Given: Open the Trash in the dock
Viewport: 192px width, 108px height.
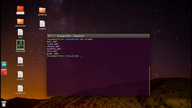Looking at the screenshot, I should [x=4, y=104].
